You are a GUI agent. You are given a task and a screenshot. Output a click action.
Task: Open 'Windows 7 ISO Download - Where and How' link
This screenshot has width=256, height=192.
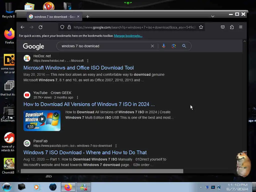click(x=85, y=152)
